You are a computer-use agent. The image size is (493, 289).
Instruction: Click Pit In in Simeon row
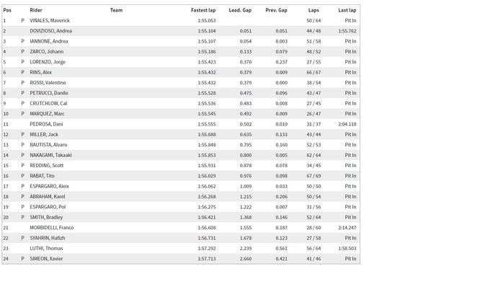350,259
